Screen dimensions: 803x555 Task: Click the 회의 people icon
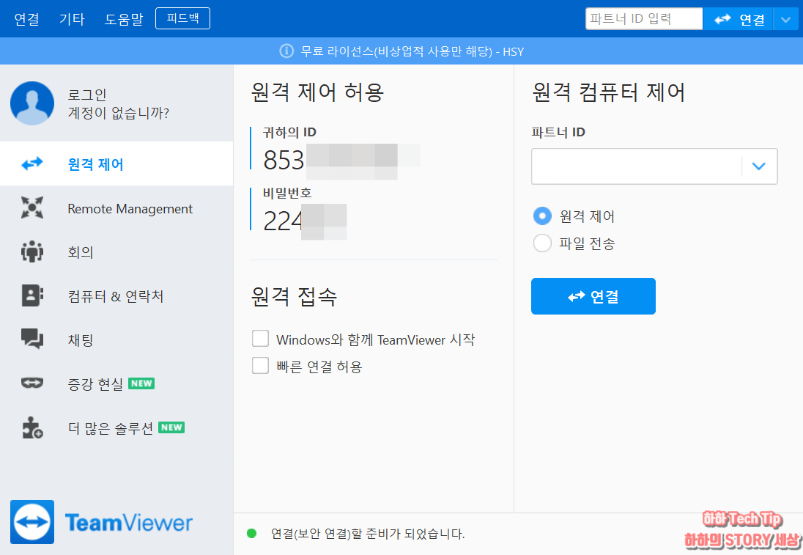coord(32,251)
